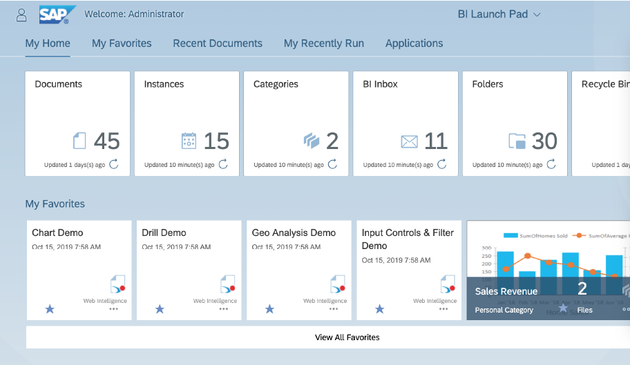
Task: Open the user profile icon
Action: (21, 15)
